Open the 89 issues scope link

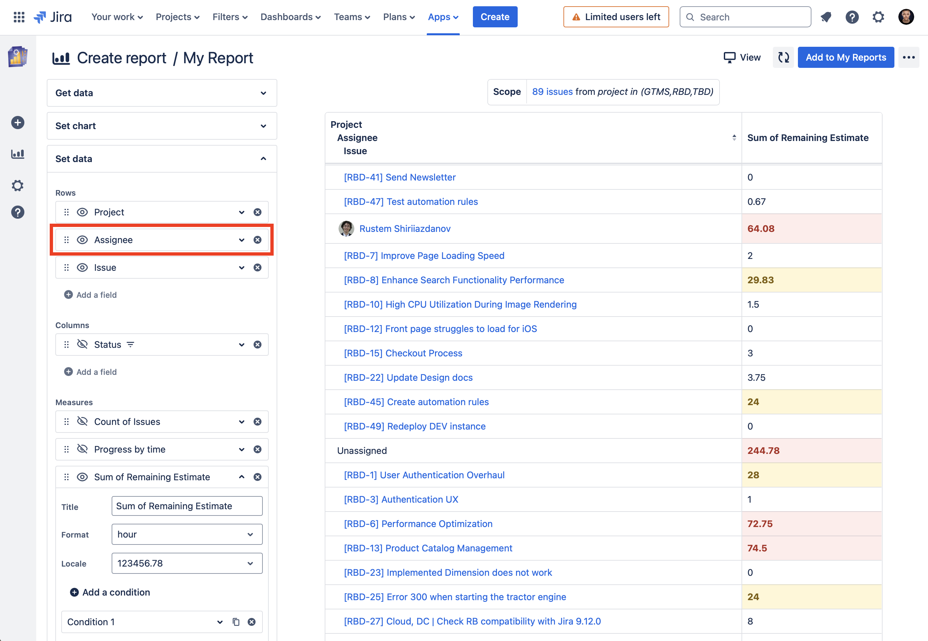pos(552,92)
